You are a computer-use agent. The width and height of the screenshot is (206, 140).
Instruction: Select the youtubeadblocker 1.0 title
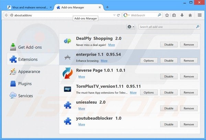click(99, 118)
